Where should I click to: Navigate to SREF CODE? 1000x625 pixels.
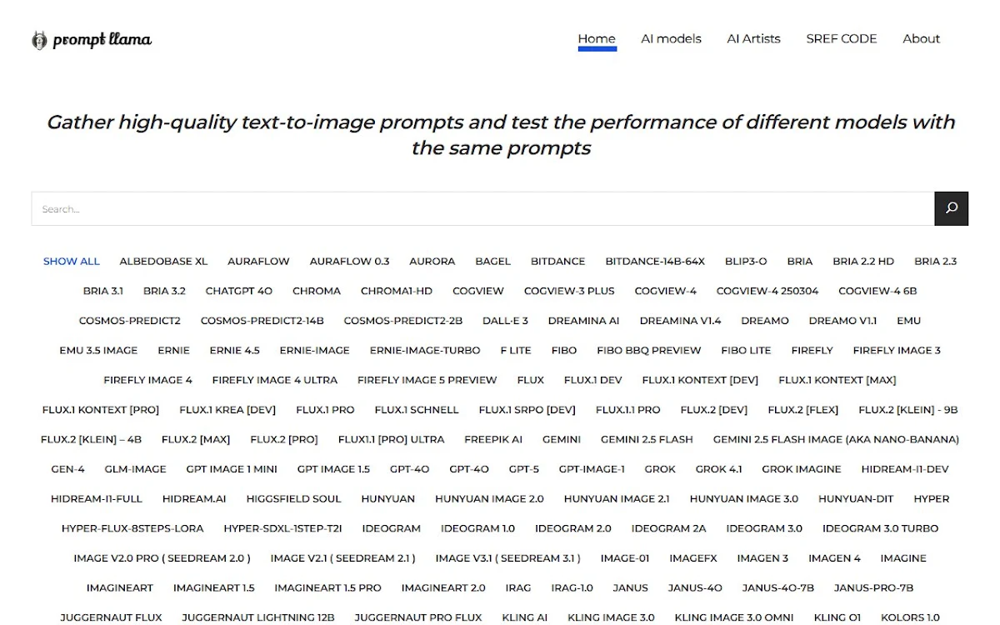pyautogui.click(x=841, y=38)
